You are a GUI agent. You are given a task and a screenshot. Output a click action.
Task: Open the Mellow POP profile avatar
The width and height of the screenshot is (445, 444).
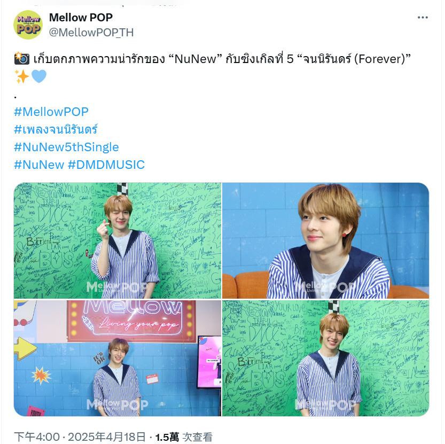point(28,25)
